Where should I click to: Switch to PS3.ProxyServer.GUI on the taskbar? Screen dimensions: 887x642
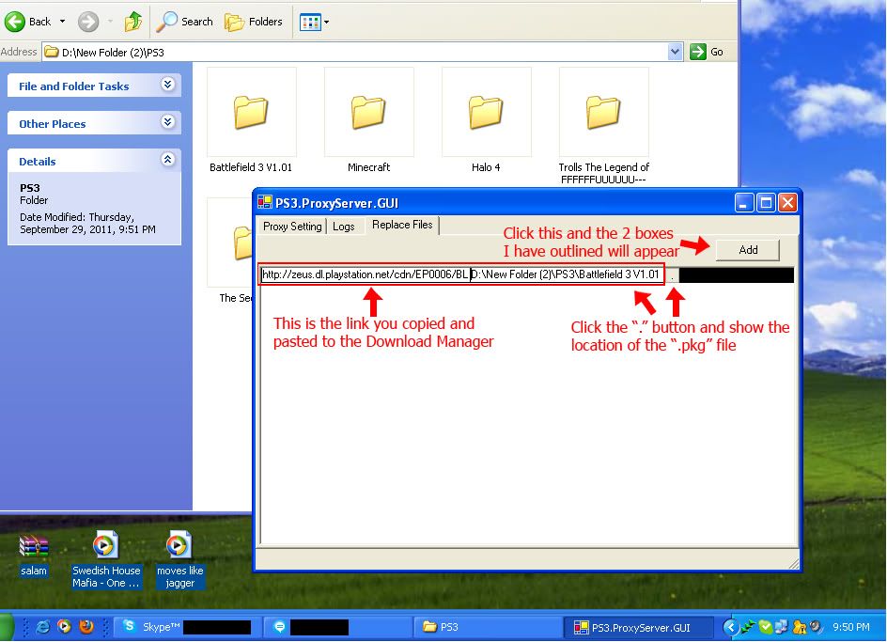click(x=637, y=627)
